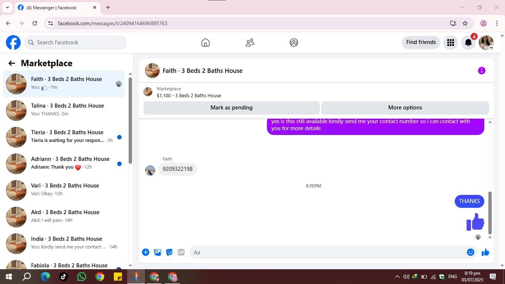The image size is (505, 284).
Task: Click the Find friends button
Action: point(421,43)
